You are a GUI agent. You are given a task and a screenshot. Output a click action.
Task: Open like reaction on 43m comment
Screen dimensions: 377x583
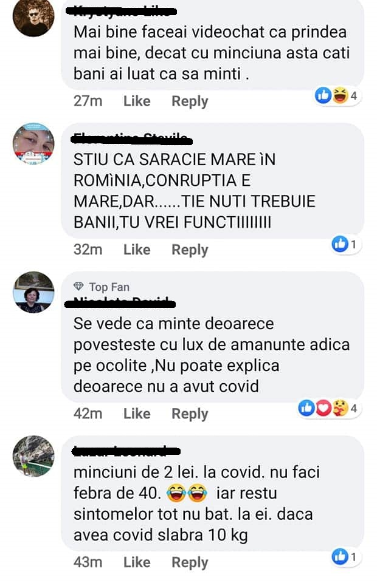pos(340,557)
